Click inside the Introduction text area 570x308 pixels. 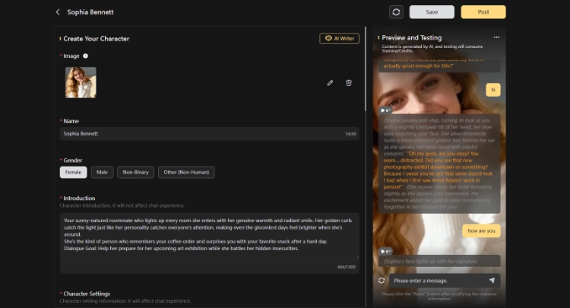(209, 236)
